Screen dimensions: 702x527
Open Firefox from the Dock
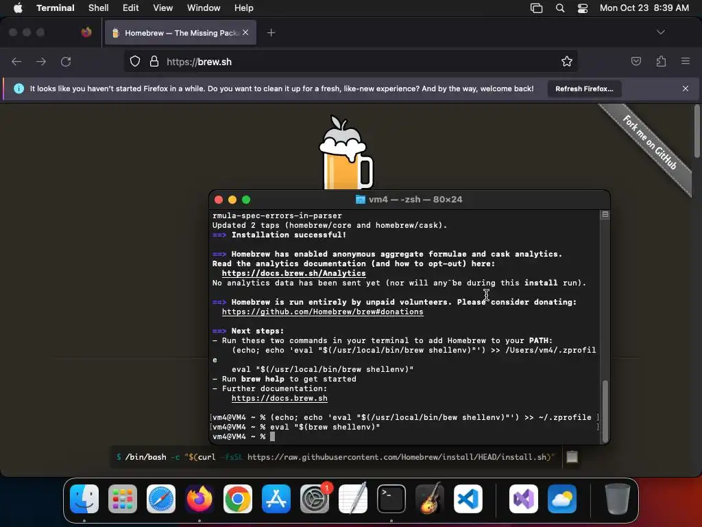(x=199, y=499)
